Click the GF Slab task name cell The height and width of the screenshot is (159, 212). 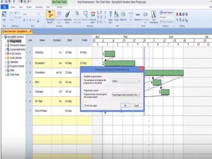coord(42,101)
